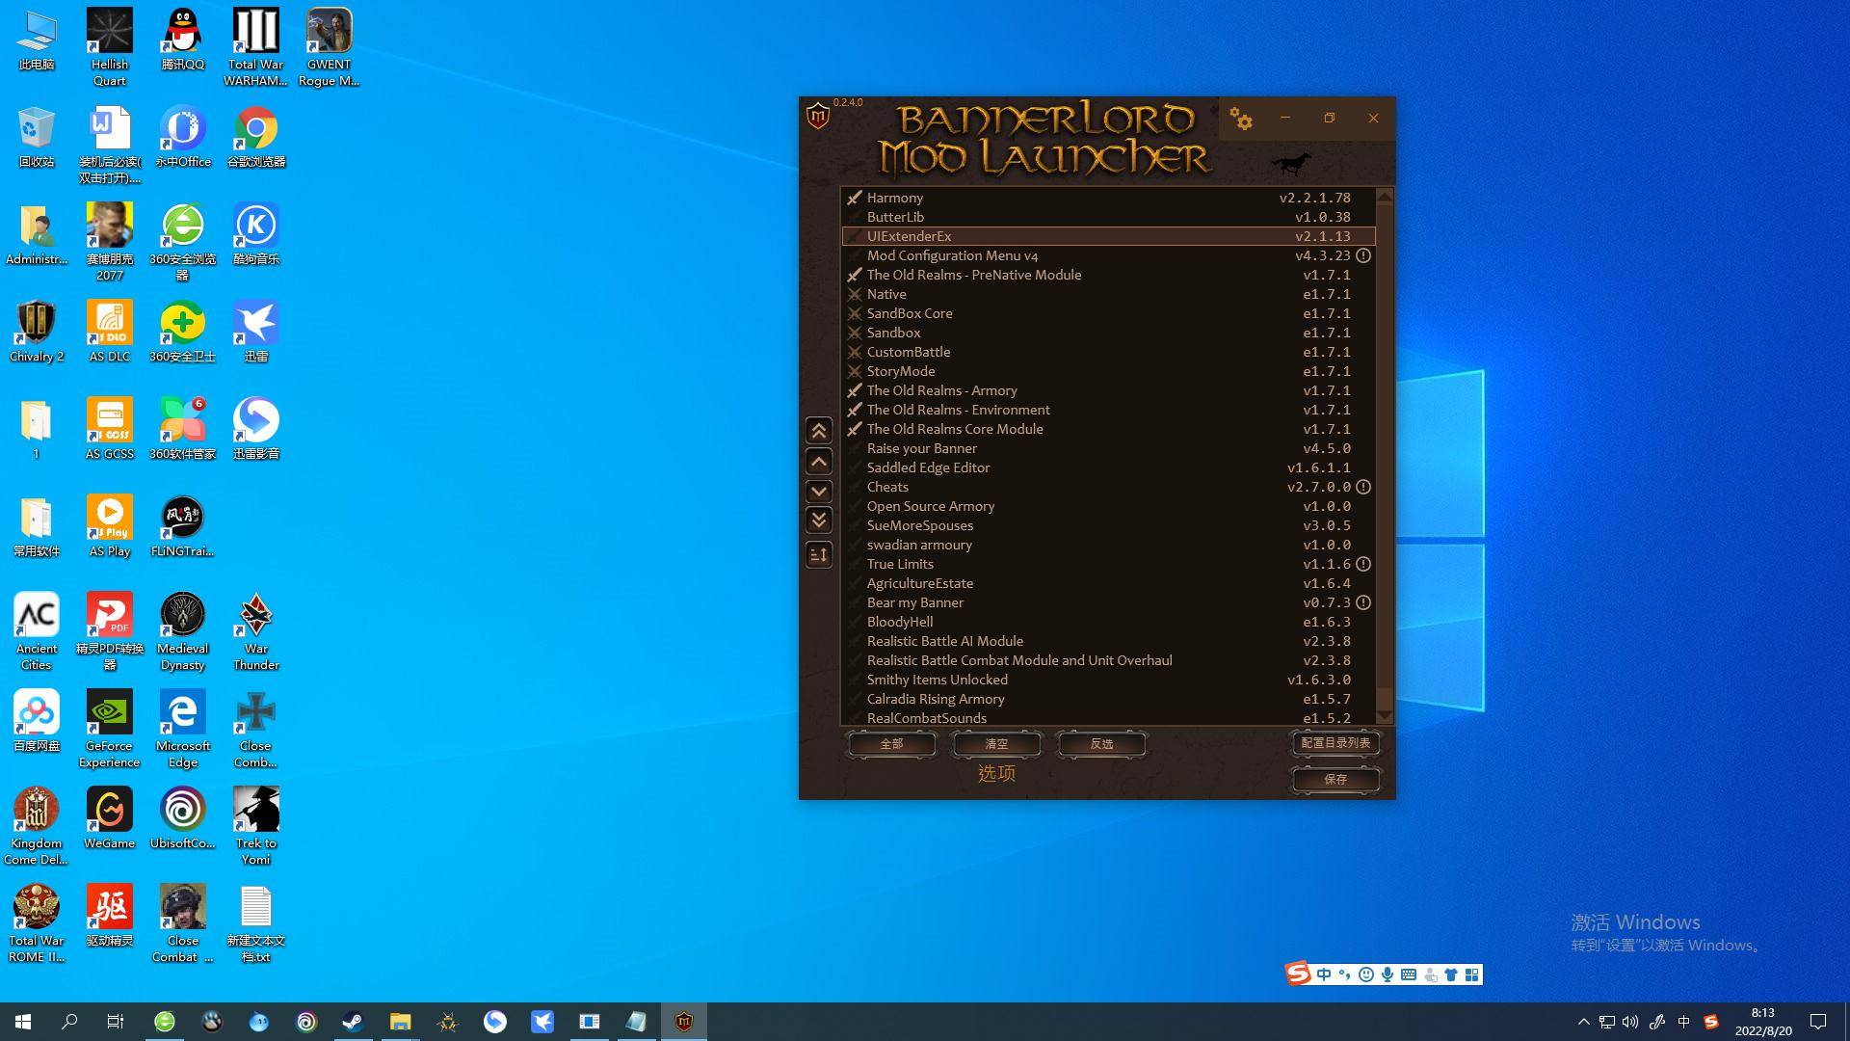Toggle the SandBox Core checkbox

point(855,313)
